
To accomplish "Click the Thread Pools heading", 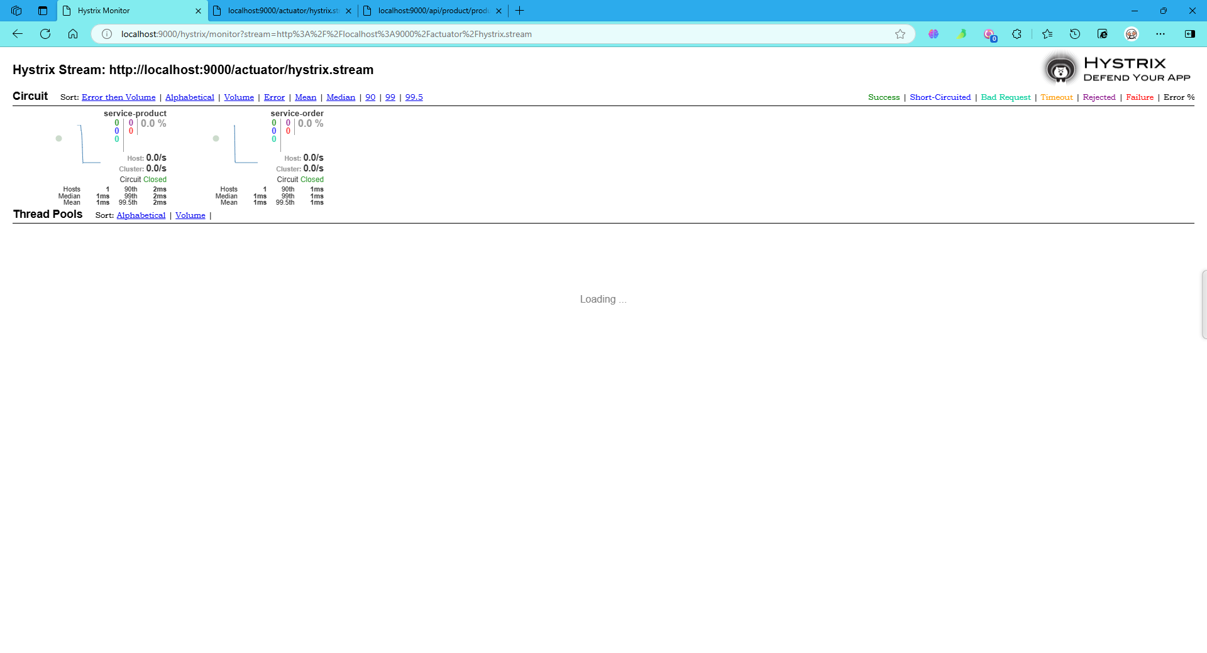I will pos(48,214).
